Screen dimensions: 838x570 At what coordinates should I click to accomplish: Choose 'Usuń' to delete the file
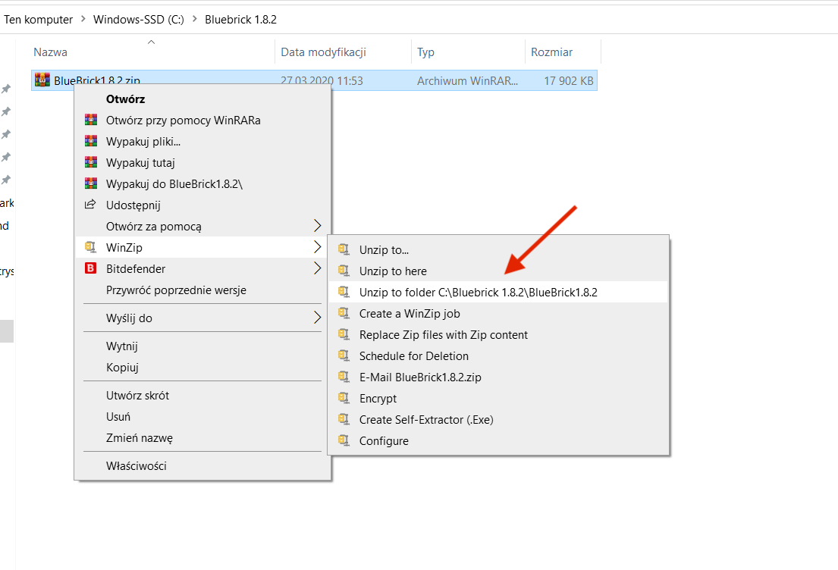pyautogui.click(x=202, y=417)
